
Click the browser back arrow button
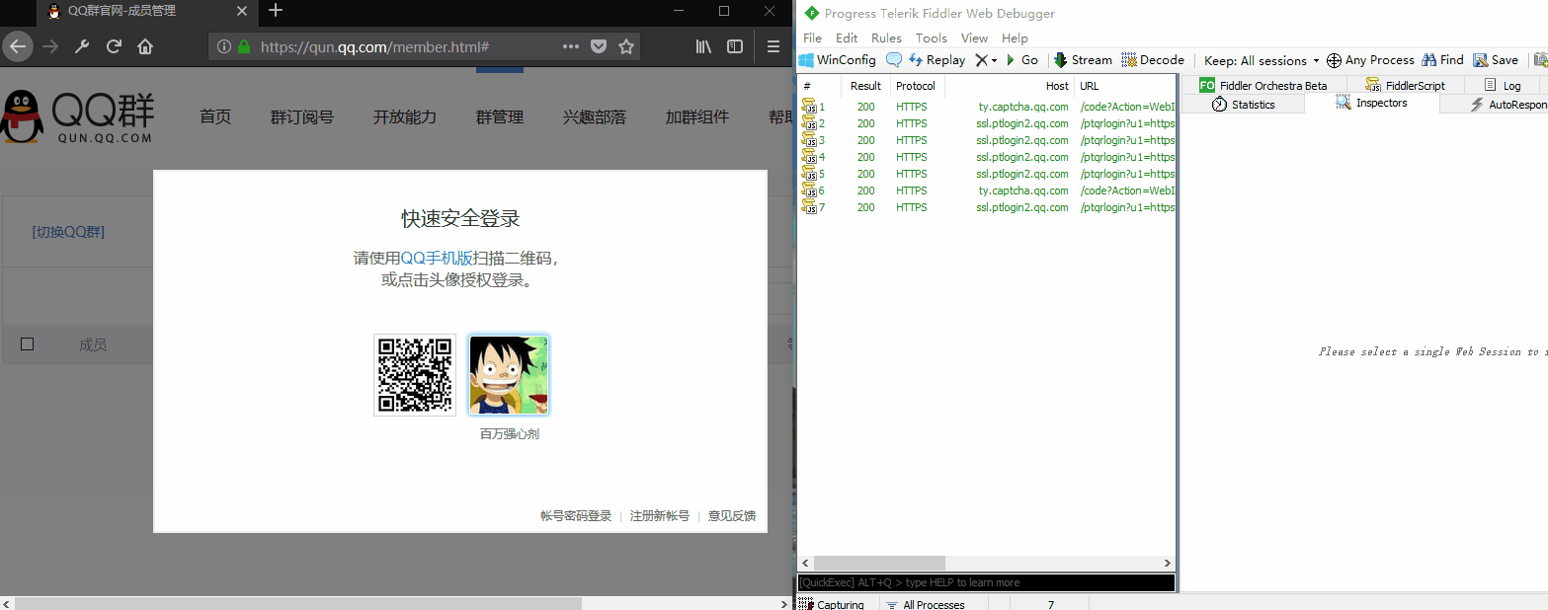[18, 46]
